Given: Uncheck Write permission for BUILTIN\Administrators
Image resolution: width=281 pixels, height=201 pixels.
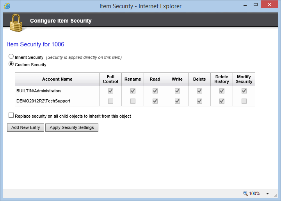Looking at the screenshot, I should [177, 91].
